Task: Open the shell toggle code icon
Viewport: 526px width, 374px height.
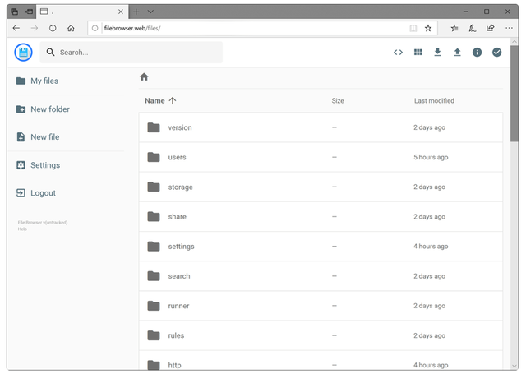Action: click(x=398, y=53)
